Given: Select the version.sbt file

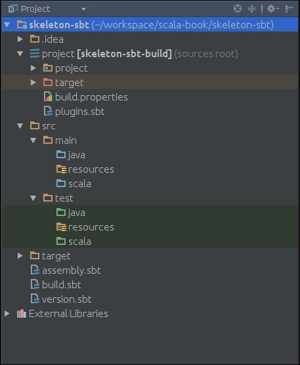Looking at the screenshot, I should point(66,299).
